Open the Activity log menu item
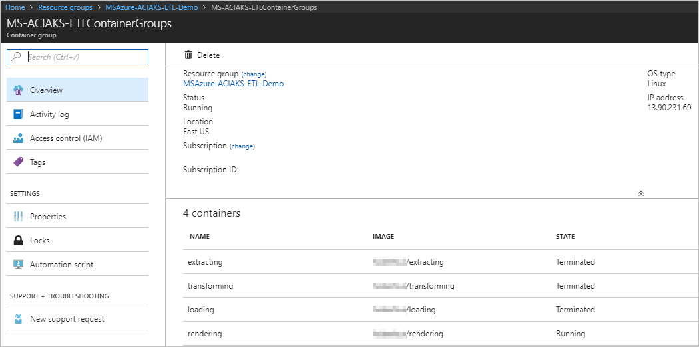Viewport: 699px width, 347px height. point(49,114)
